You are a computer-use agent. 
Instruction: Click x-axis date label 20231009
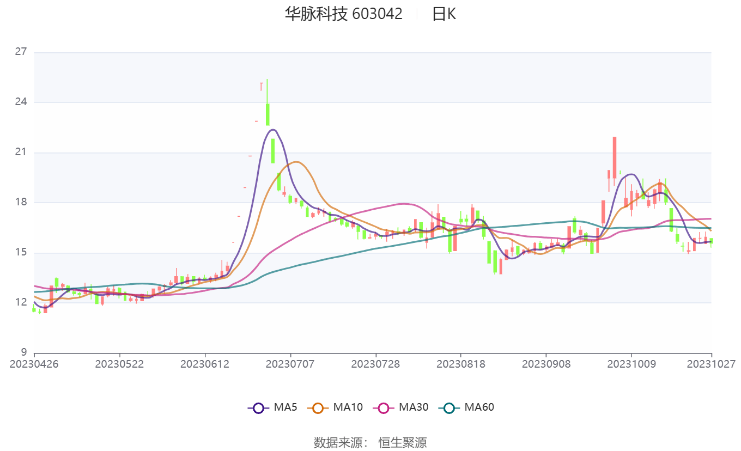coord(631,363)
